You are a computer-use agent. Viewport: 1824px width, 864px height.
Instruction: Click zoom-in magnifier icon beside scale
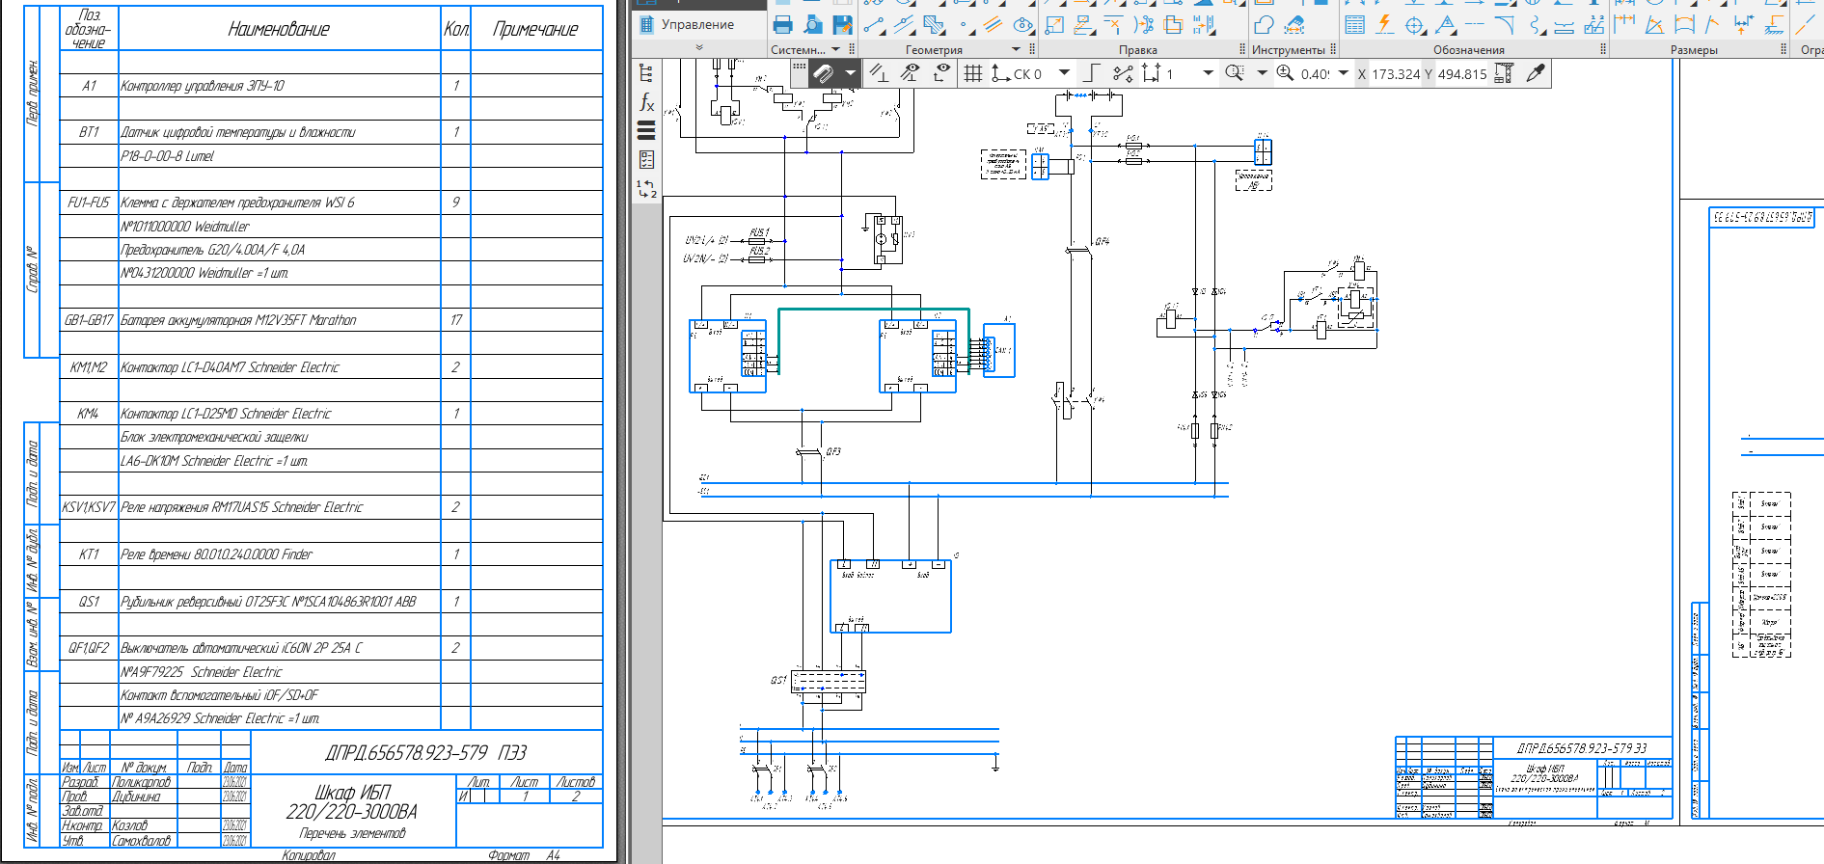(1285, 73)
